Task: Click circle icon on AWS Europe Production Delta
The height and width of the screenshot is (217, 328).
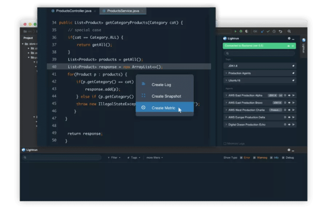Action: 285,117
